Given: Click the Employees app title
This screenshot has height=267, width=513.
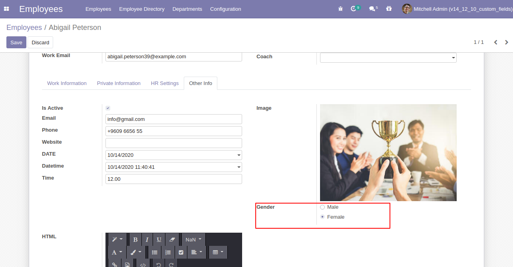Looking at the screenshot, I should pyautogui.click(x=41, y=9).
